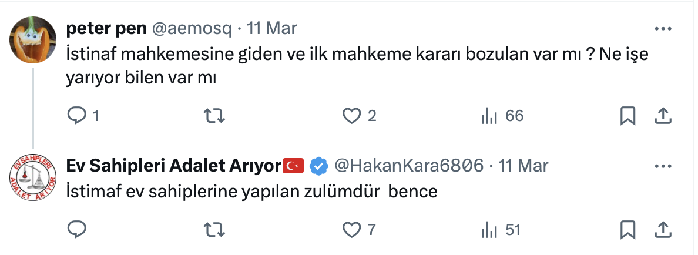Viewport: 698px width, 255px height.
Task: Open the peter pen display name link
Action: click(106, 28)
